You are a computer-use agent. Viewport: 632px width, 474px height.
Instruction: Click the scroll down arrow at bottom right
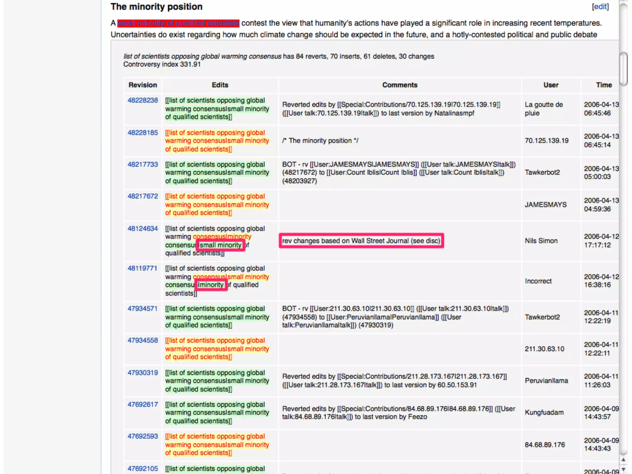click(x=623, y=469)
